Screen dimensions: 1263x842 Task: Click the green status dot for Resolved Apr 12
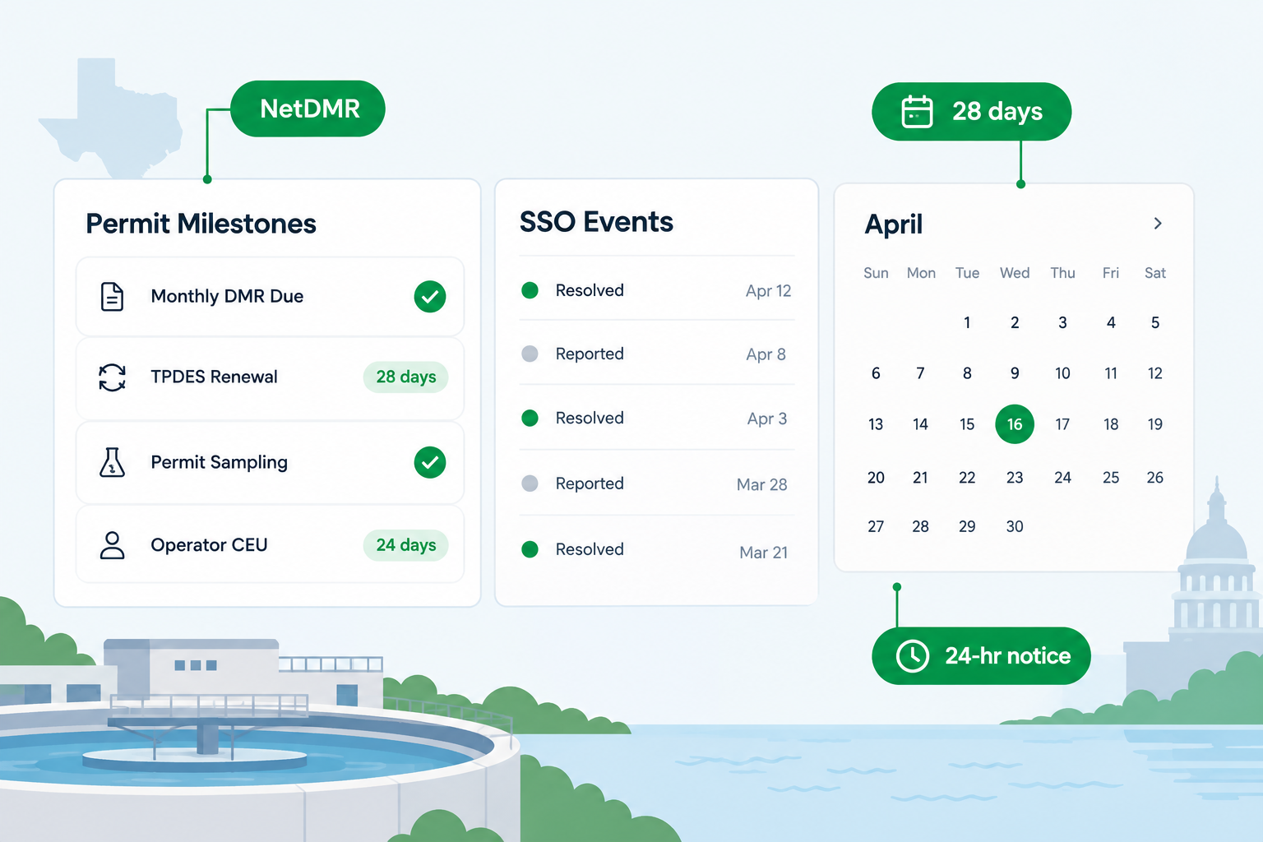(530, 290)
